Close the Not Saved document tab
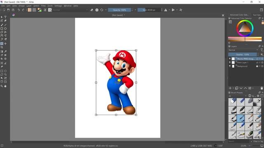Image resolution: width=264 pixels, height=148 pixels. [223, 15]
